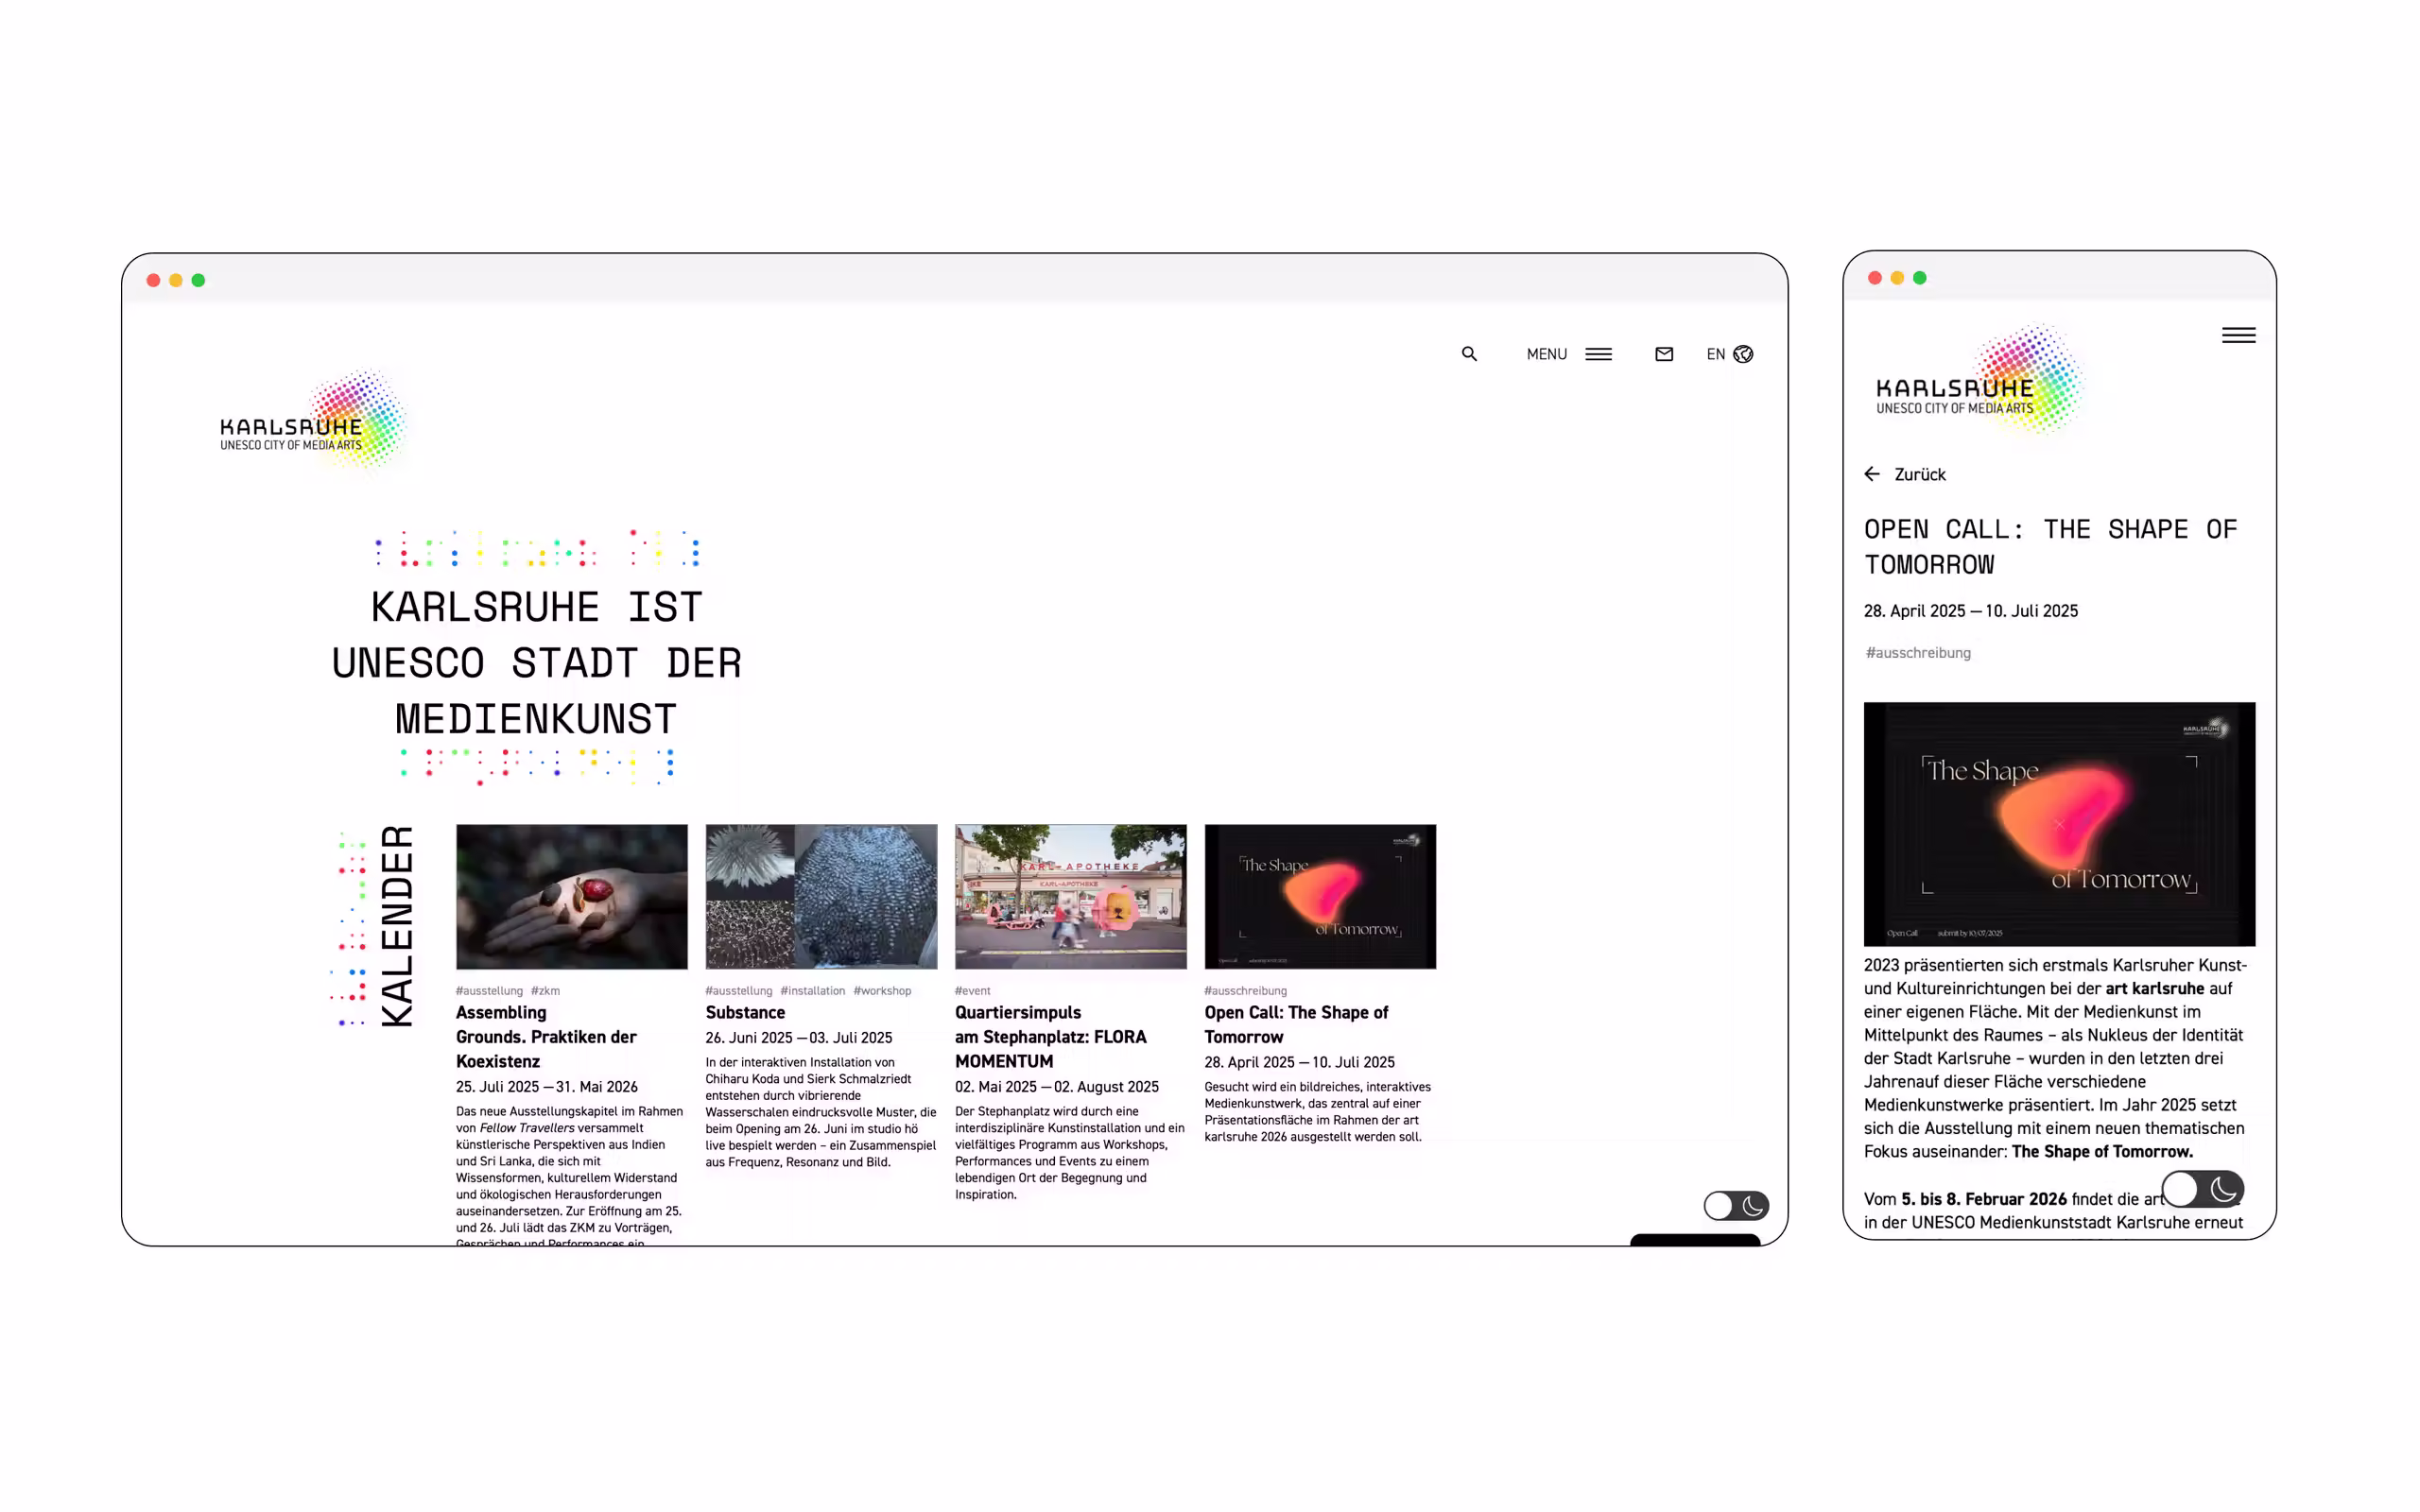Viewport: 2420px width, 1512px height.
Task: Open the MENU text label
Action: click(x=1546, y=354)
